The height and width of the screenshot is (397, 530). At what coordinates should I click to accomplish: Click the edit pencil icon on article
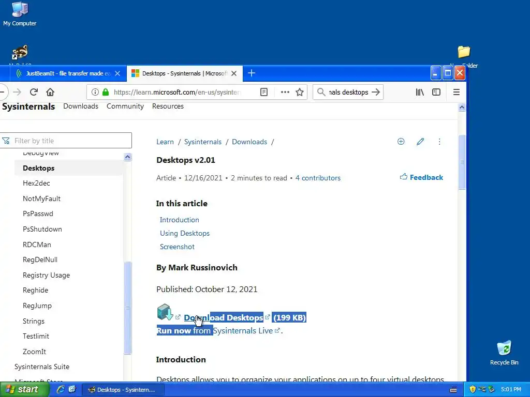420,142
